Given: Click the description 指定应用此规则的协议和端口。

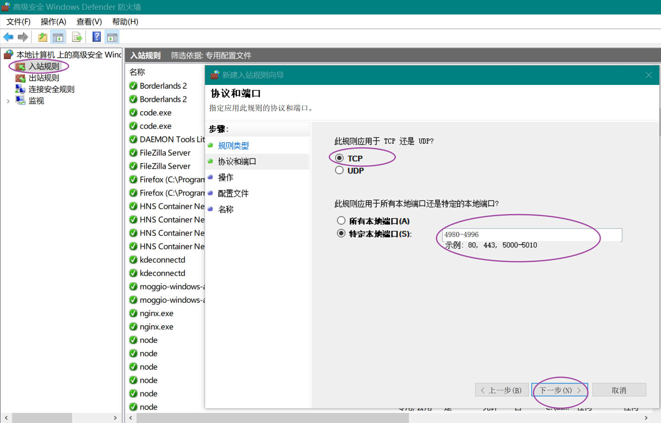Looking at the screenshot, I should 262,108.
